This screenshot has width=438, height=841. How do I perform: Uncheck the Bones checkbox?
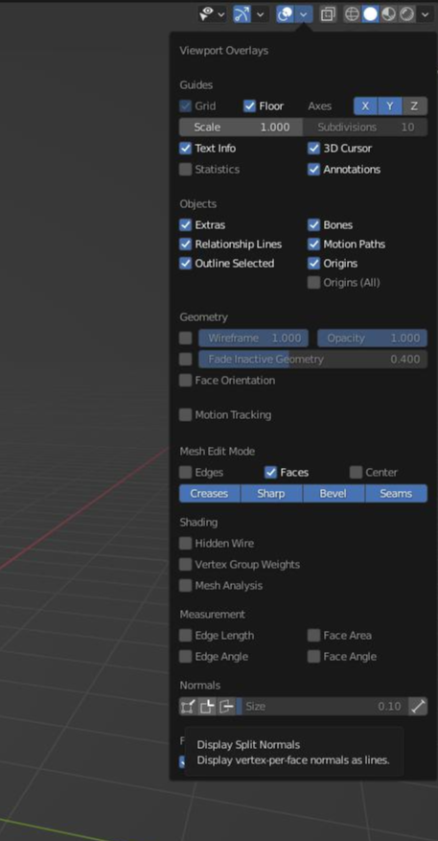[313, 224]
